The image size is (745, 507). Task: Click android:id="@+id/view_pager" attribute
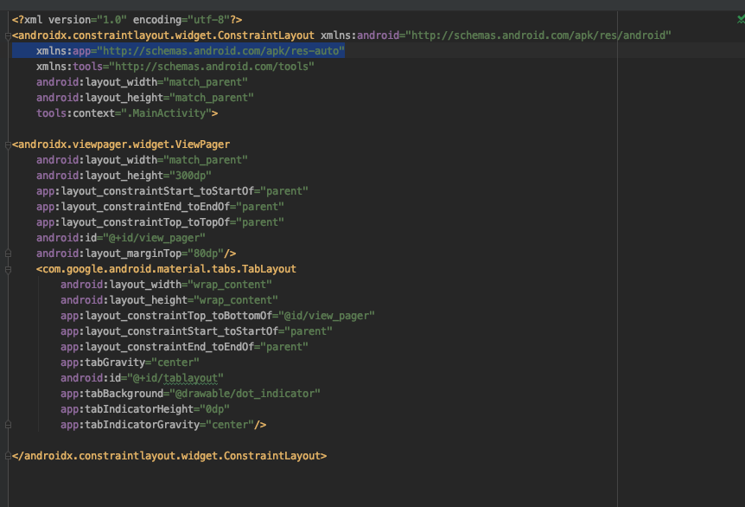point(121,238)
